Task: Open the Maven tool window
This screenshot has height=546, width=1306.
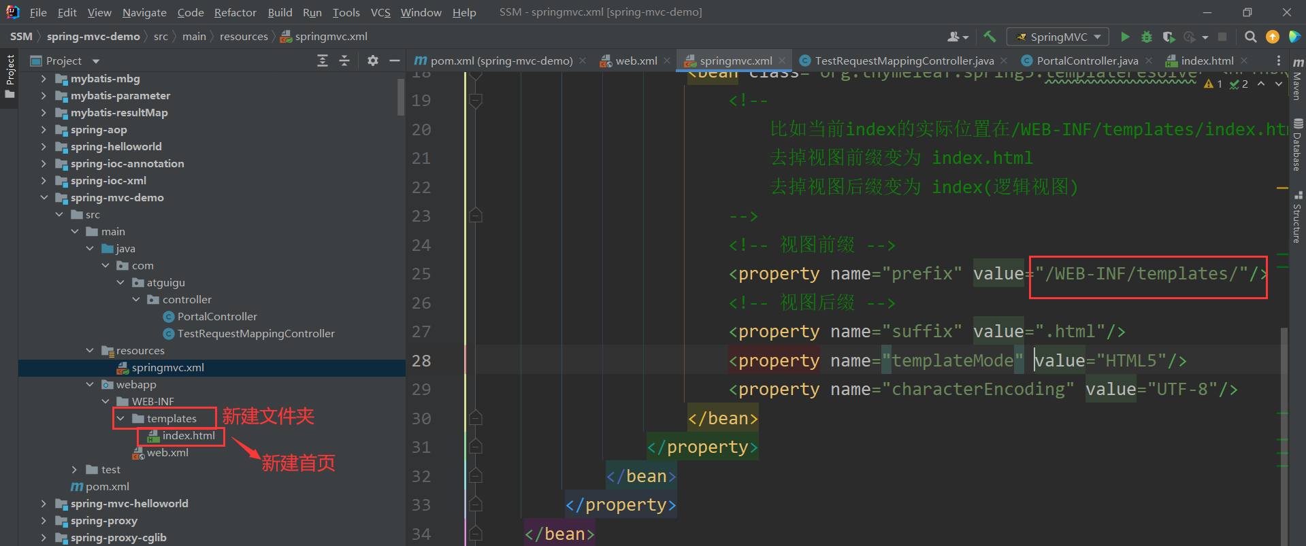Action: [1297, 79]
